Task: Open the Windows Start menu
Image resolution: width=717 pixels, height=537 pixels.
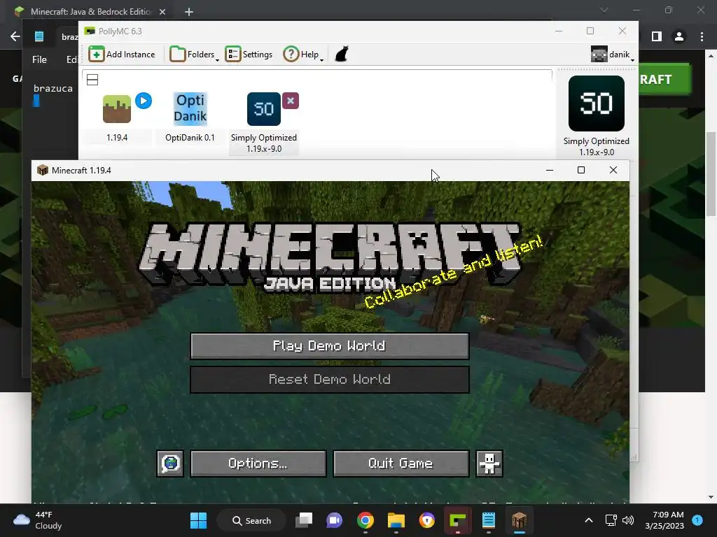Action: coord(198,520)
